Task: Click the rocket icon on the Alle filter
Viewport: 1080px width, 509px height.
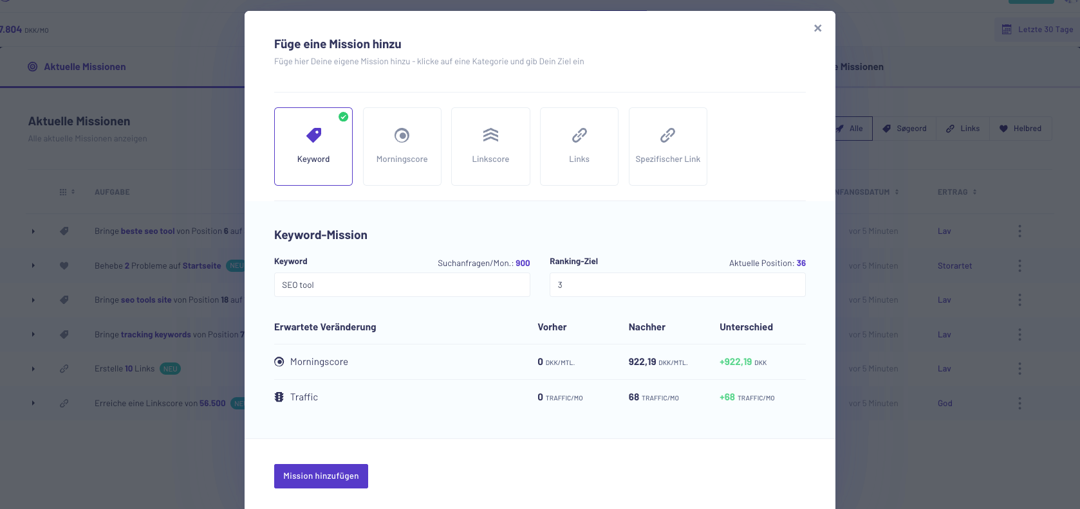Action: [840, 129]
